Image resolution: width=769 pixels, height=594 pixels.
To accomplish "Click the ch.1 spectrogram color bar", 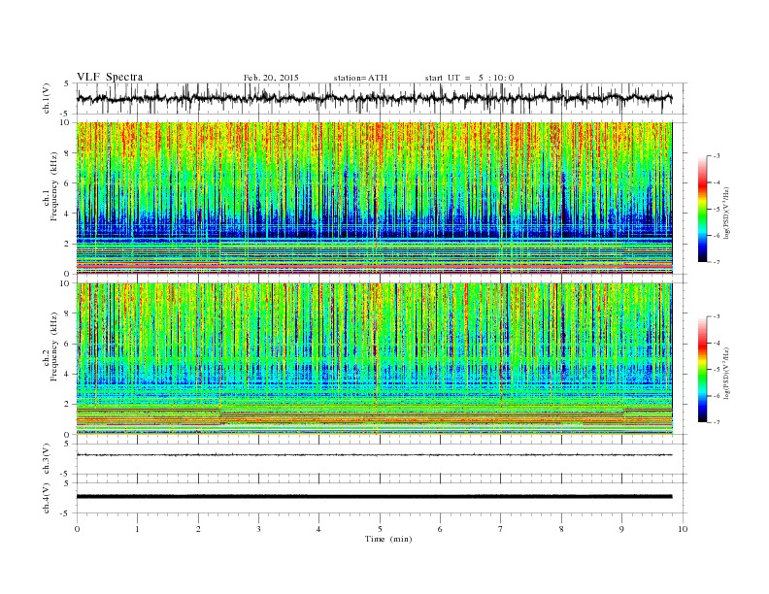I will click(x=702, y=209).
